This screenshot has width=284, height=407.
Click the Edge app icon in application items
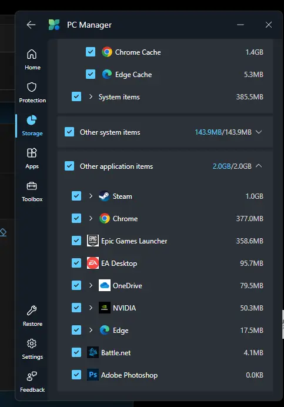[105, 330]
